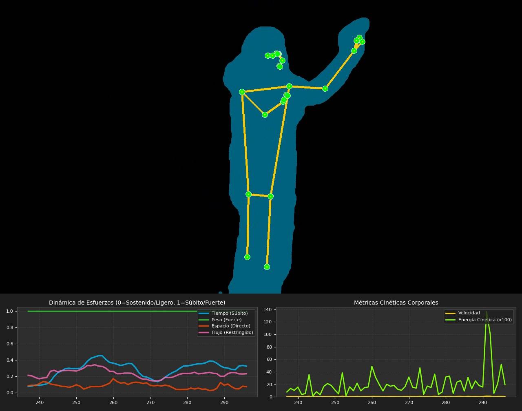Screen dimensions: 522x411
Task: Click 280 on the Métricas Cinéticas x-axis
Action: [446, 402]
